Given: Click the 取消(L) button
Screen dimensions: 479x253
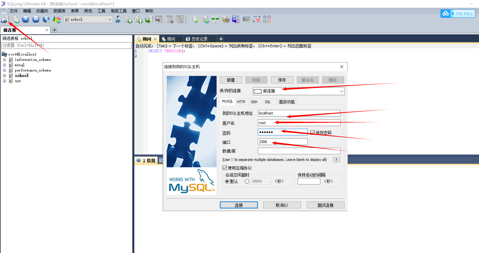Looking at the screenshot, I should [x=282, y=205].
